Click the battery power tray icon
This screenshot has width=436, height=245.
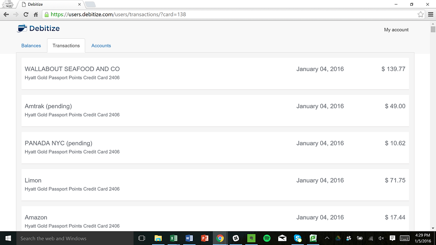click(360, 238)
